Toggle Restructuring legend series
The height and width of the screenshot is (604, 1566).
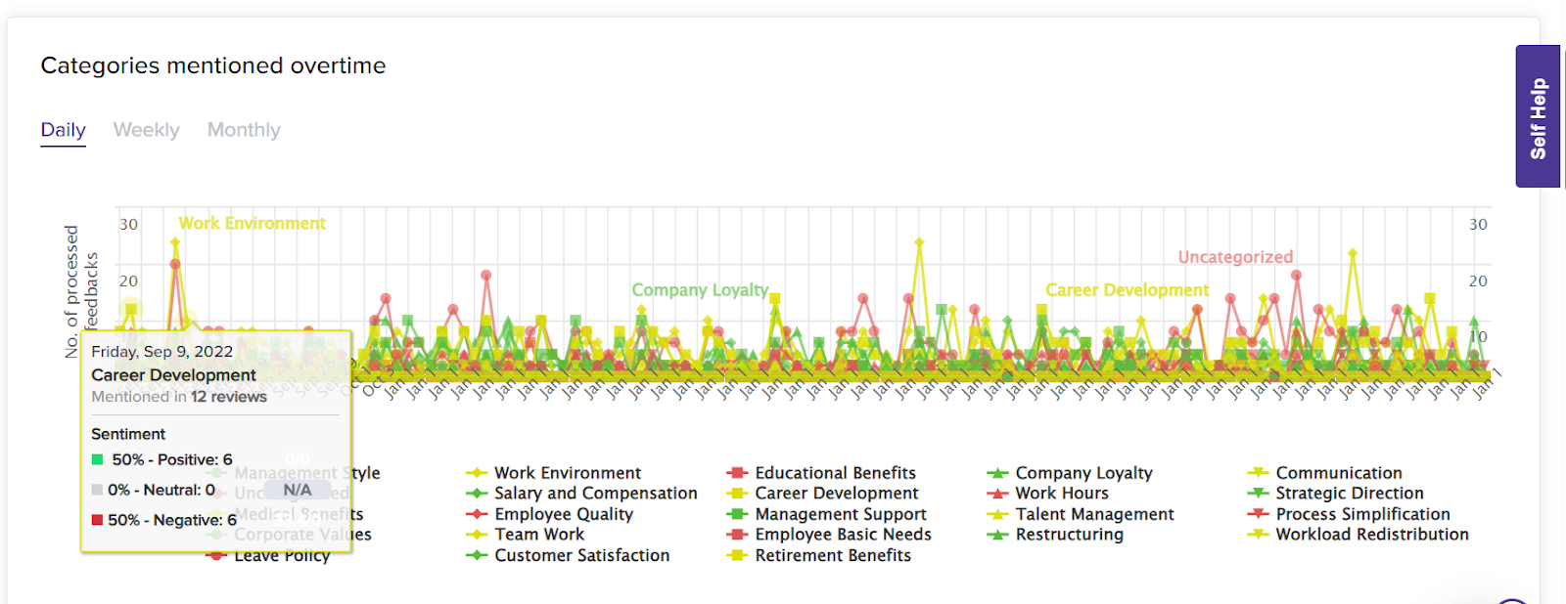coord(1069,535)
